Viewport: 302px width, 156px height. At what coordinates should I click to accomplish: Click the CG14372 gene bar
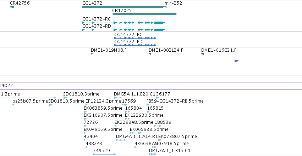123,7
